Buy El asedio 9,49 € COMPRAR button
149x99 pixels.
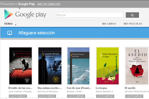coord(134,96)
